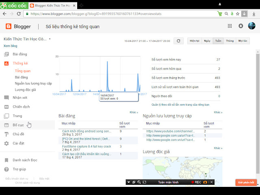Click the Chủ đề paint roller icon
This screenshot has width=260, height=195.
click(6, 134)
